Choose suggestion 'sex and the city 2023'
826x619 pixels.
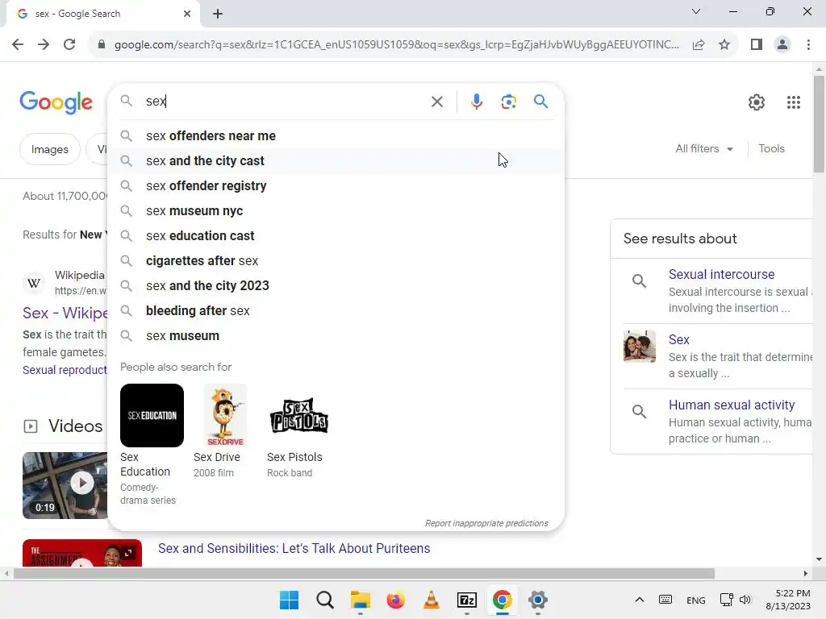pyautogui.click(x=336, y=286)
